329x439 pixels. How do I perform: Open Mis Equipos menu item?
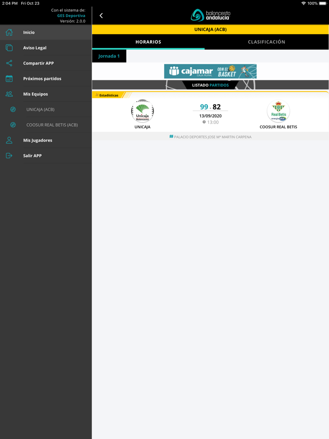pyautogui.click(x=46, y=94)
